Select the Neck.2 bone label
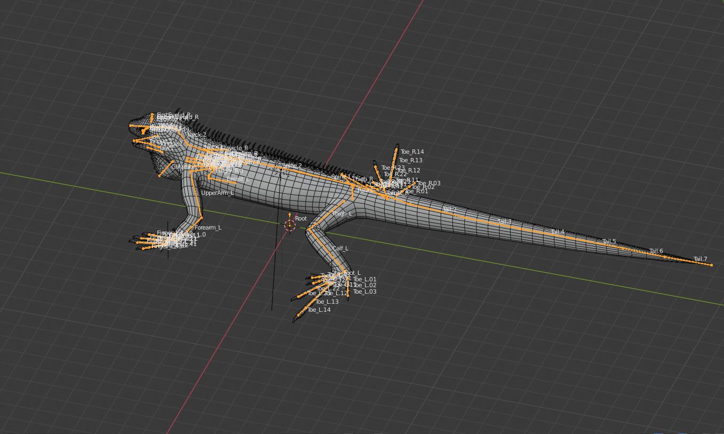724x434 pixels. [196, 135]
